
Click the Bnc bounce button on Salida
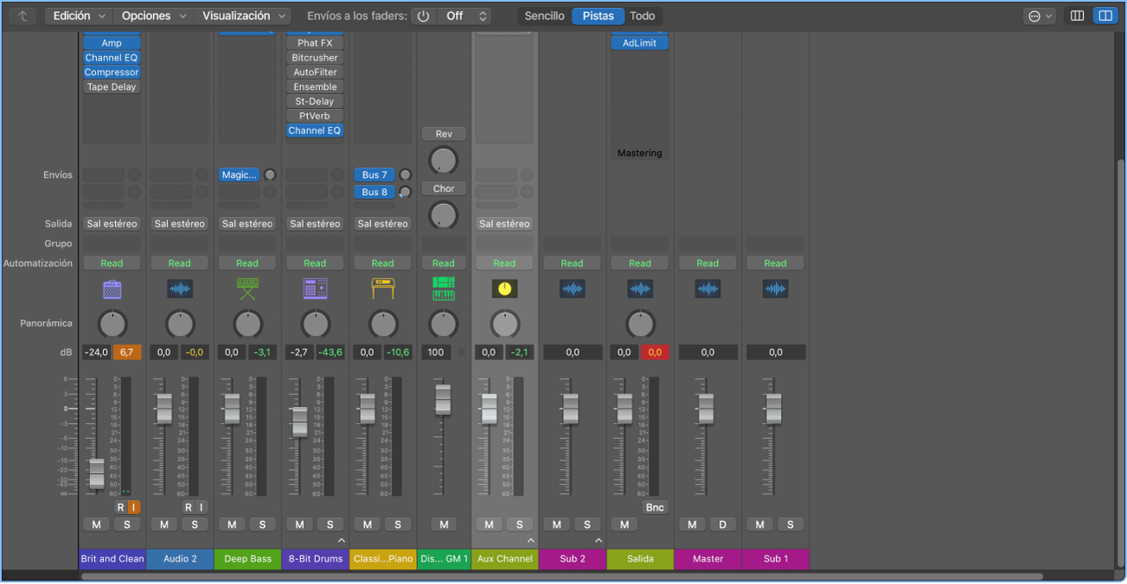click(x=655, y=507)
